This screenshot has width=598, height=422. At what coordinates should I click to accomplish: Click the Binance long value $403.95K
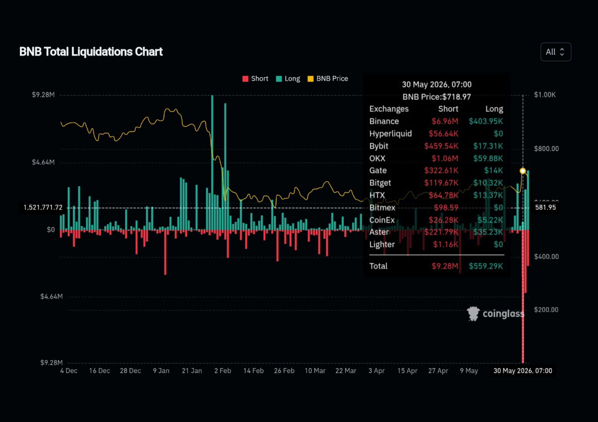486,121
